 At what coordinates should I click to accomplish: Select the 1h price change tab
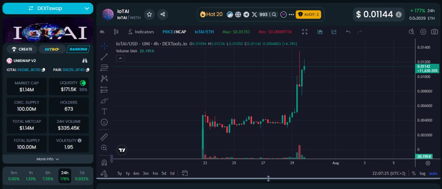coord(31,176)
